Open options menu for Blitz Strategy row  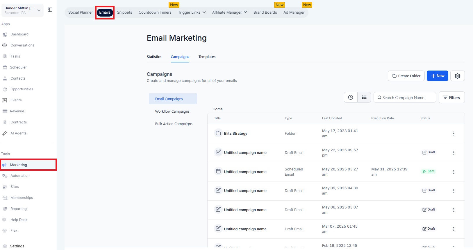click(x=454, y=134)
